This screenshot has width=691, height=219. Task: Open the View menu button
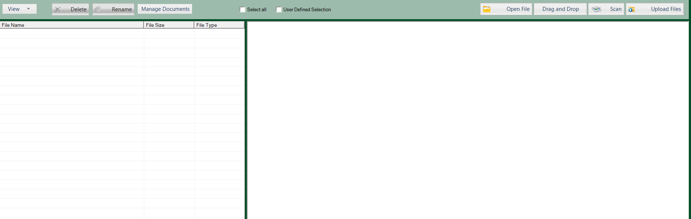point(14,9)
